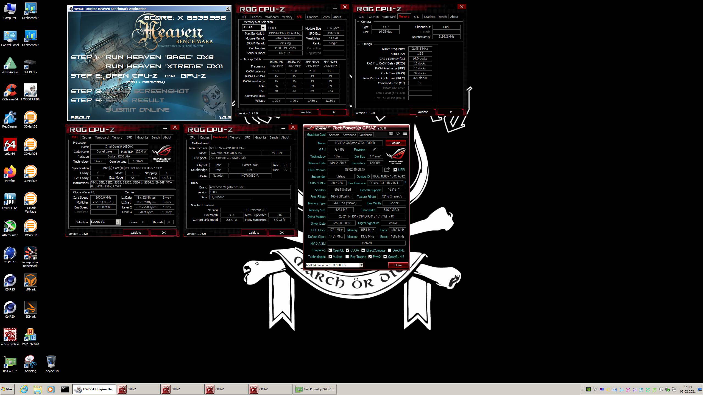Click the volume icon in the system tray
Screen dimensions: 703x395
tap(661, 389)
